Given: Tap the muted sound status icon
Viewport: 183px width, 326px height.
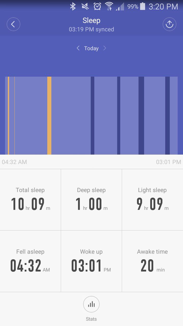Looking at the screenshot, I should (85, 6).
